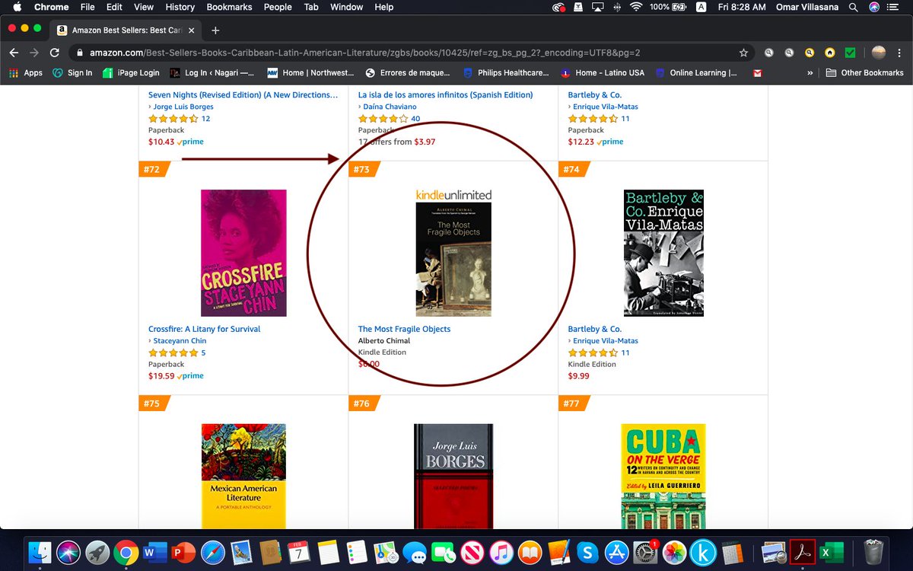913x571 pixels.
Task: Open Photos from the Dock
Action: point(675,551)
